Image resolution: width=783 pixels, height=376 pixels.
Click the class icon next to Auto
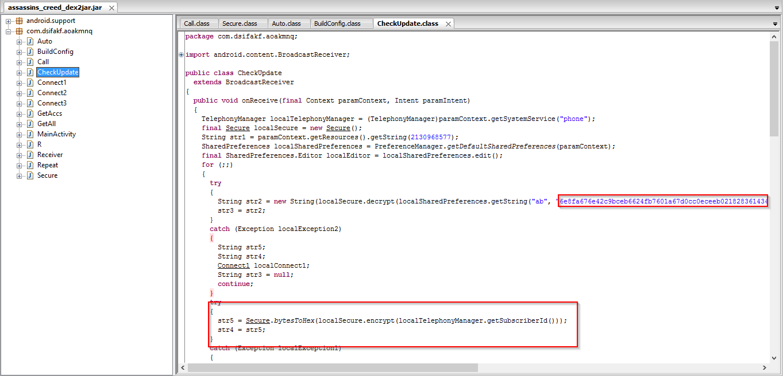coord(30,41)
